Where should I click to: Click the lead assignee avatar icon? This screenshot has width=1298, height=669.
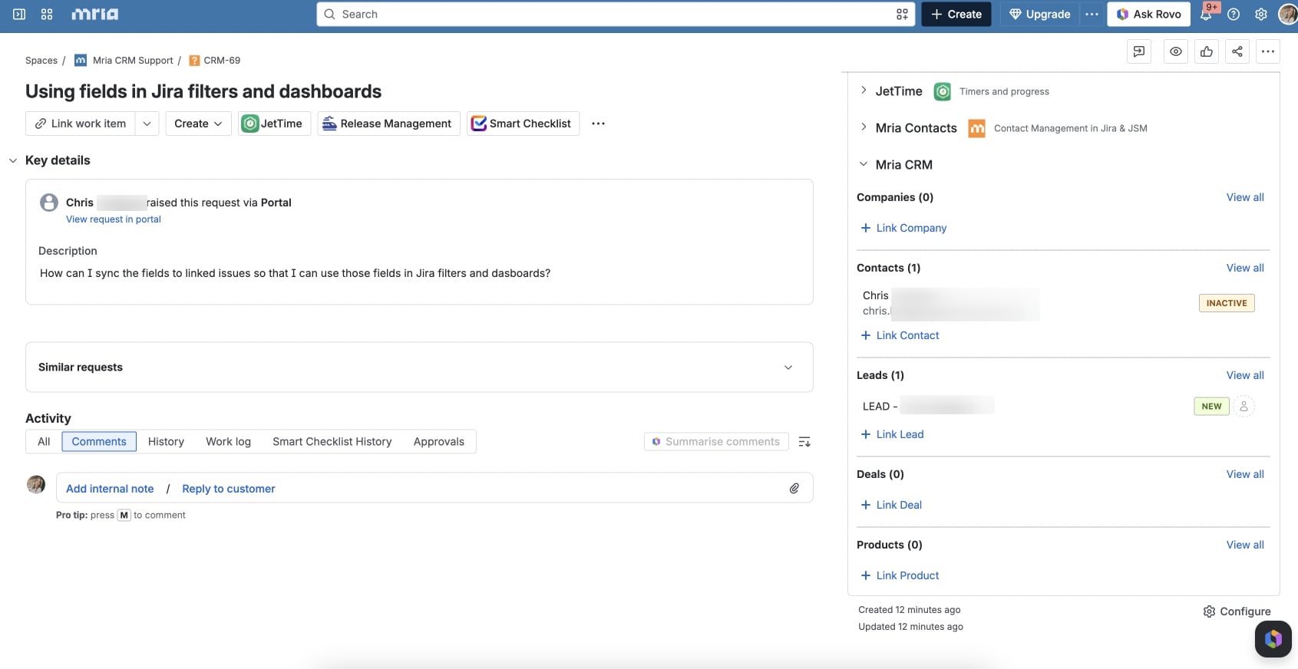coord(1244,406)
